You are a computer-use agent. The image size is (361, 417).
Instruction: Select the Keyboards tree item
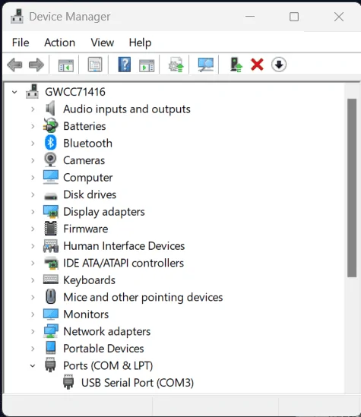point(89,280)
